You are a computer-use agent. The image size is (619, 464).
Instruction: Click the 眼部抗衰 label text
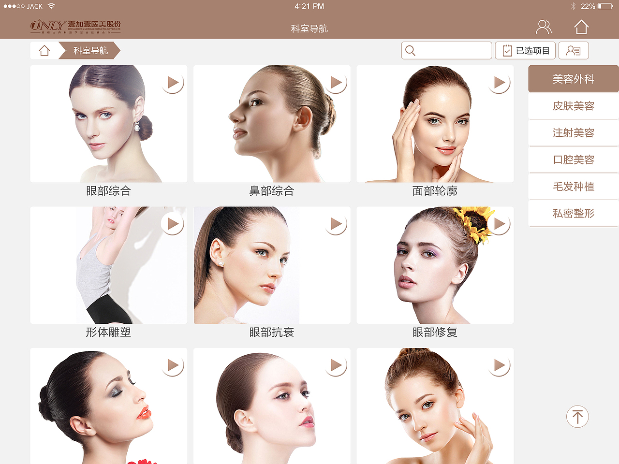point(272,333)
